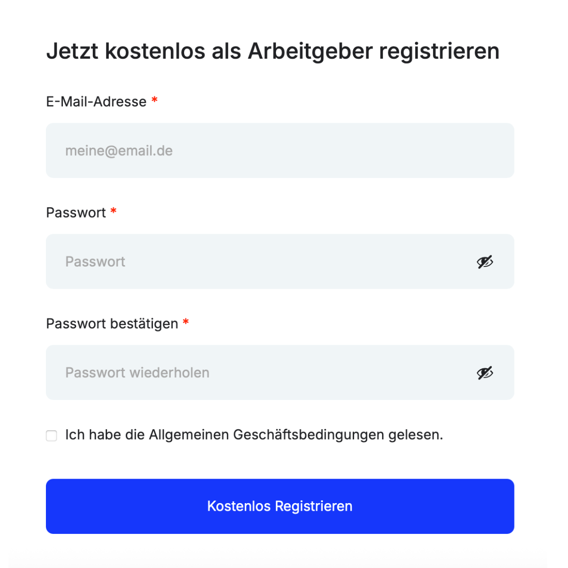568x568 pixels.
Task: Click into the Passwort input field
Action: (265, 262)
